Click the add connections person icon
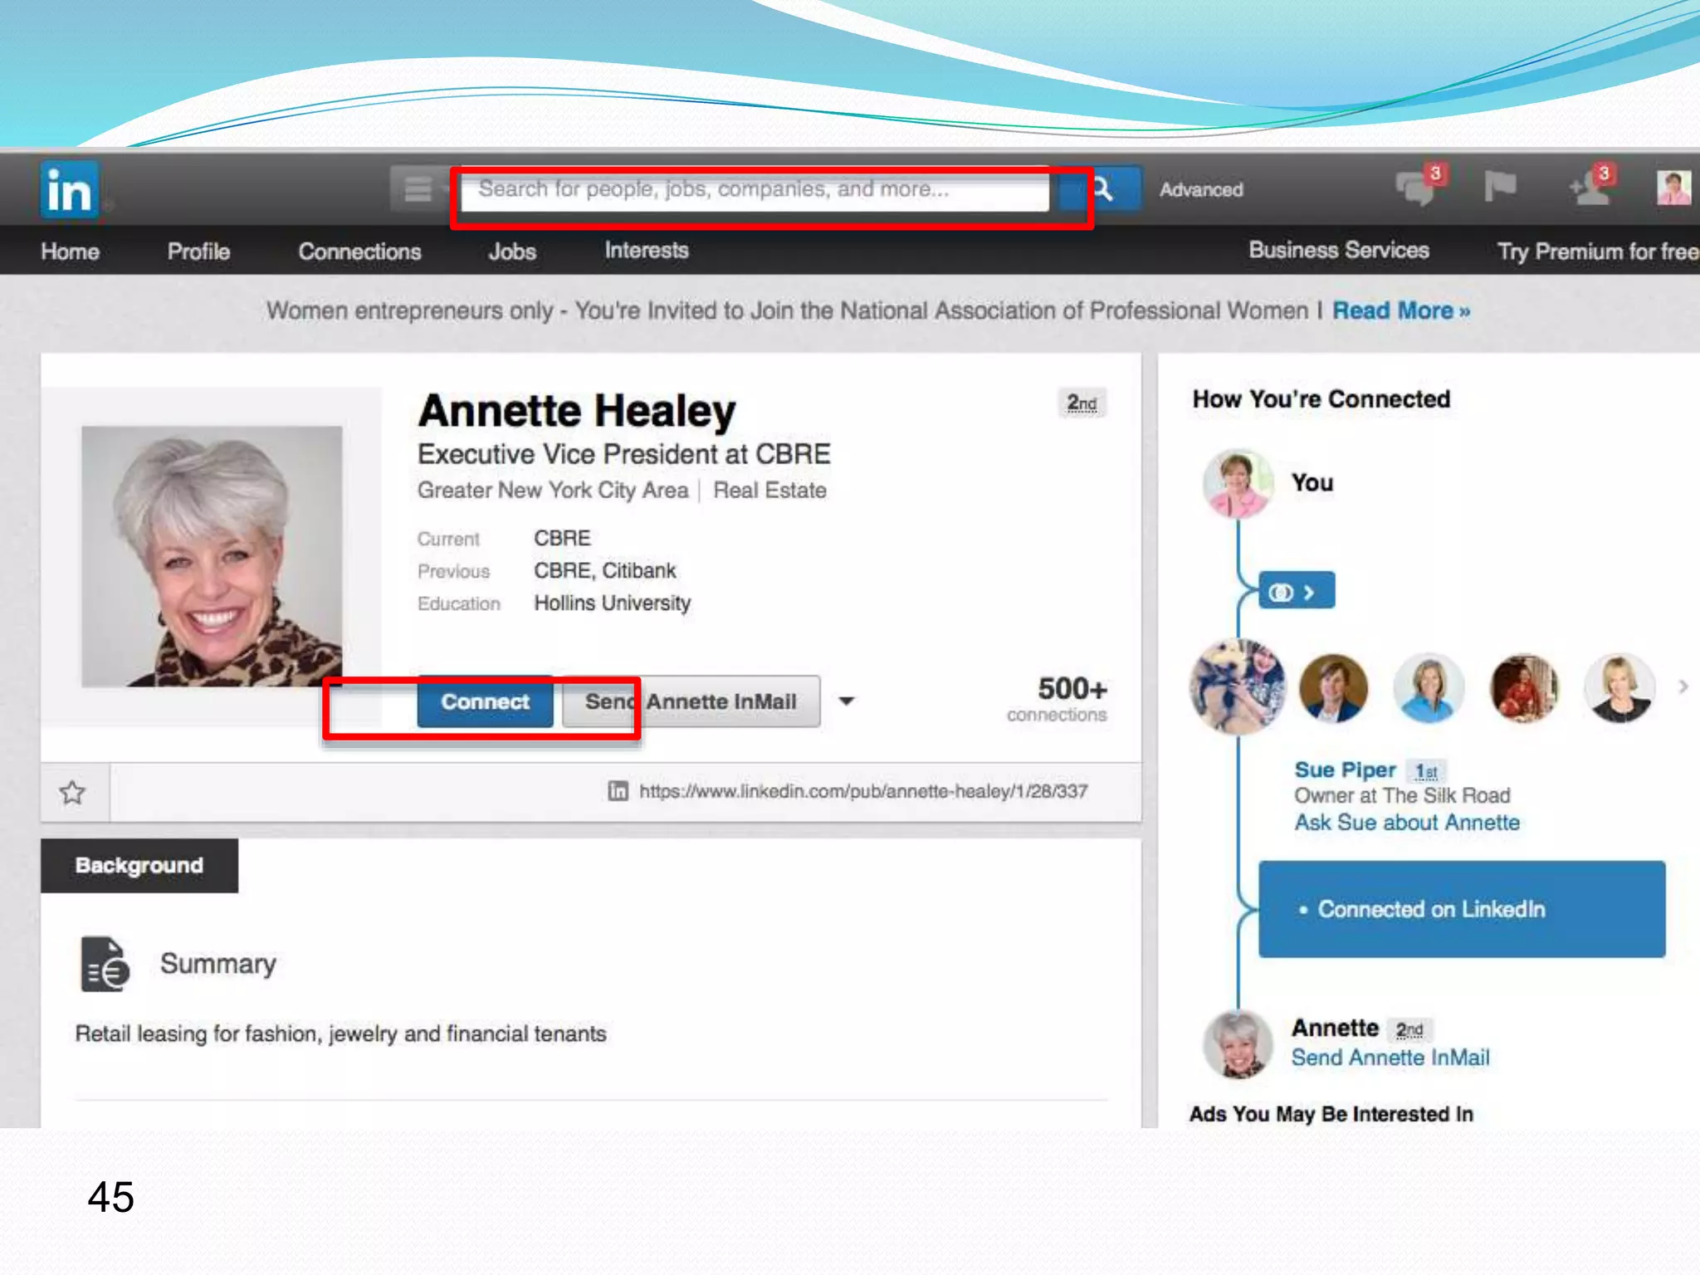The image size is (1700, 1275). pos(1590,188)
